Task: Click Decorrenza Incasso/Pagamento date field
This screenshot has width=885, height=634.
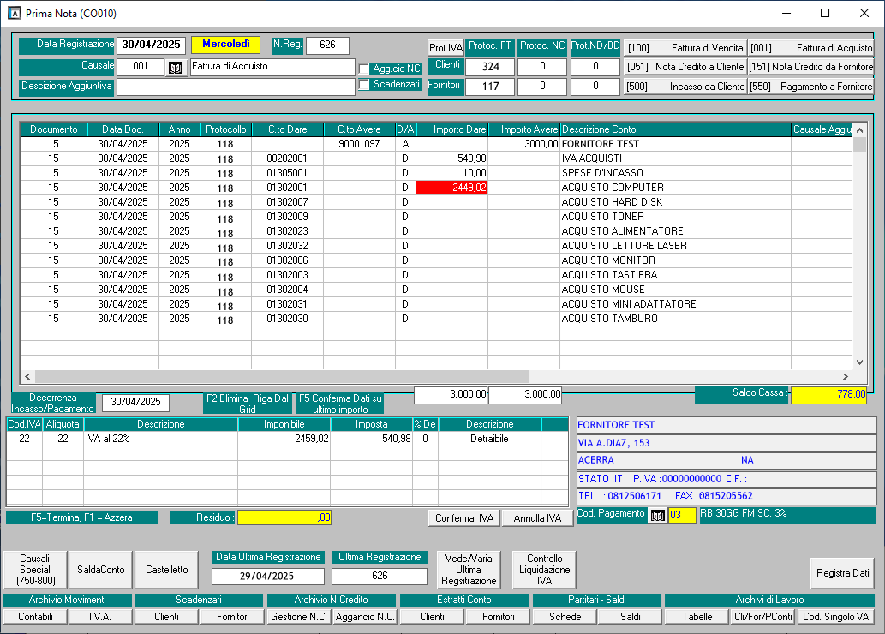Action: click(135, 402)
